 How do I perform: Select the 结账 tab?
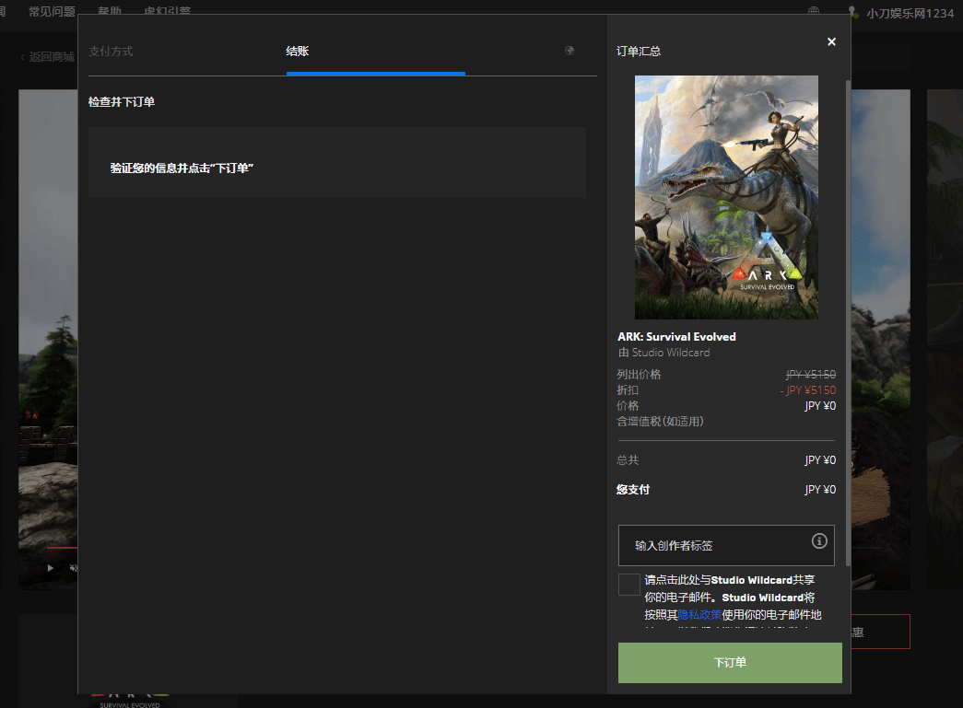[x=297, y=52]
